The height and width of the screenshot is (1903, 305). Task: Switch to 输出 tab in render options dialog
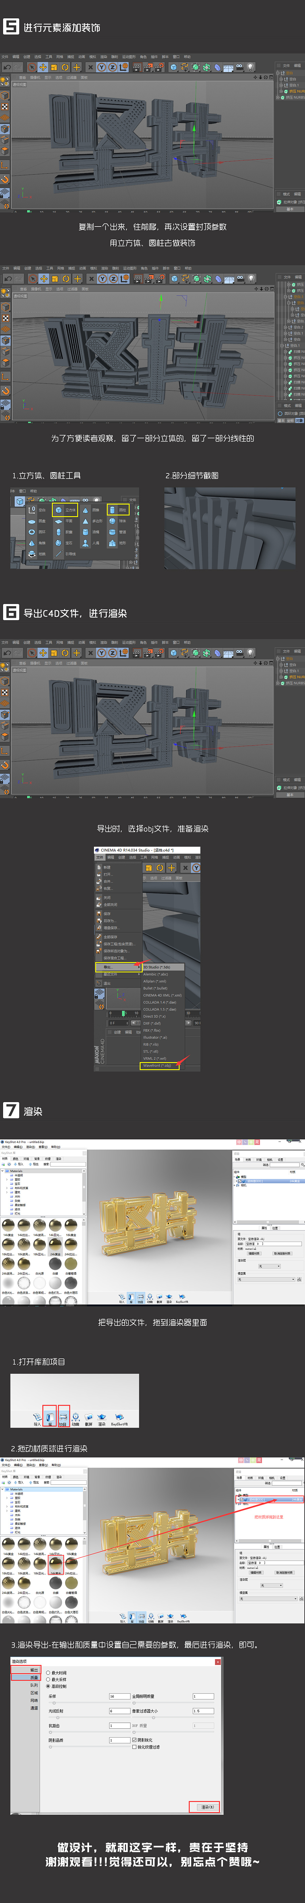pos(26,1670)
